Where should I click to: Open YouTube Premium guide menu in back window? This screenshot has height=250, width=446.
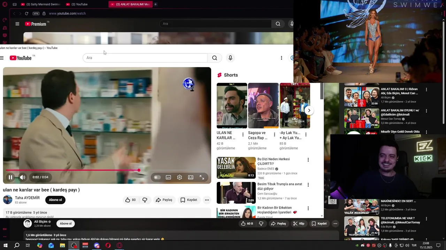(x=17, y=24)
